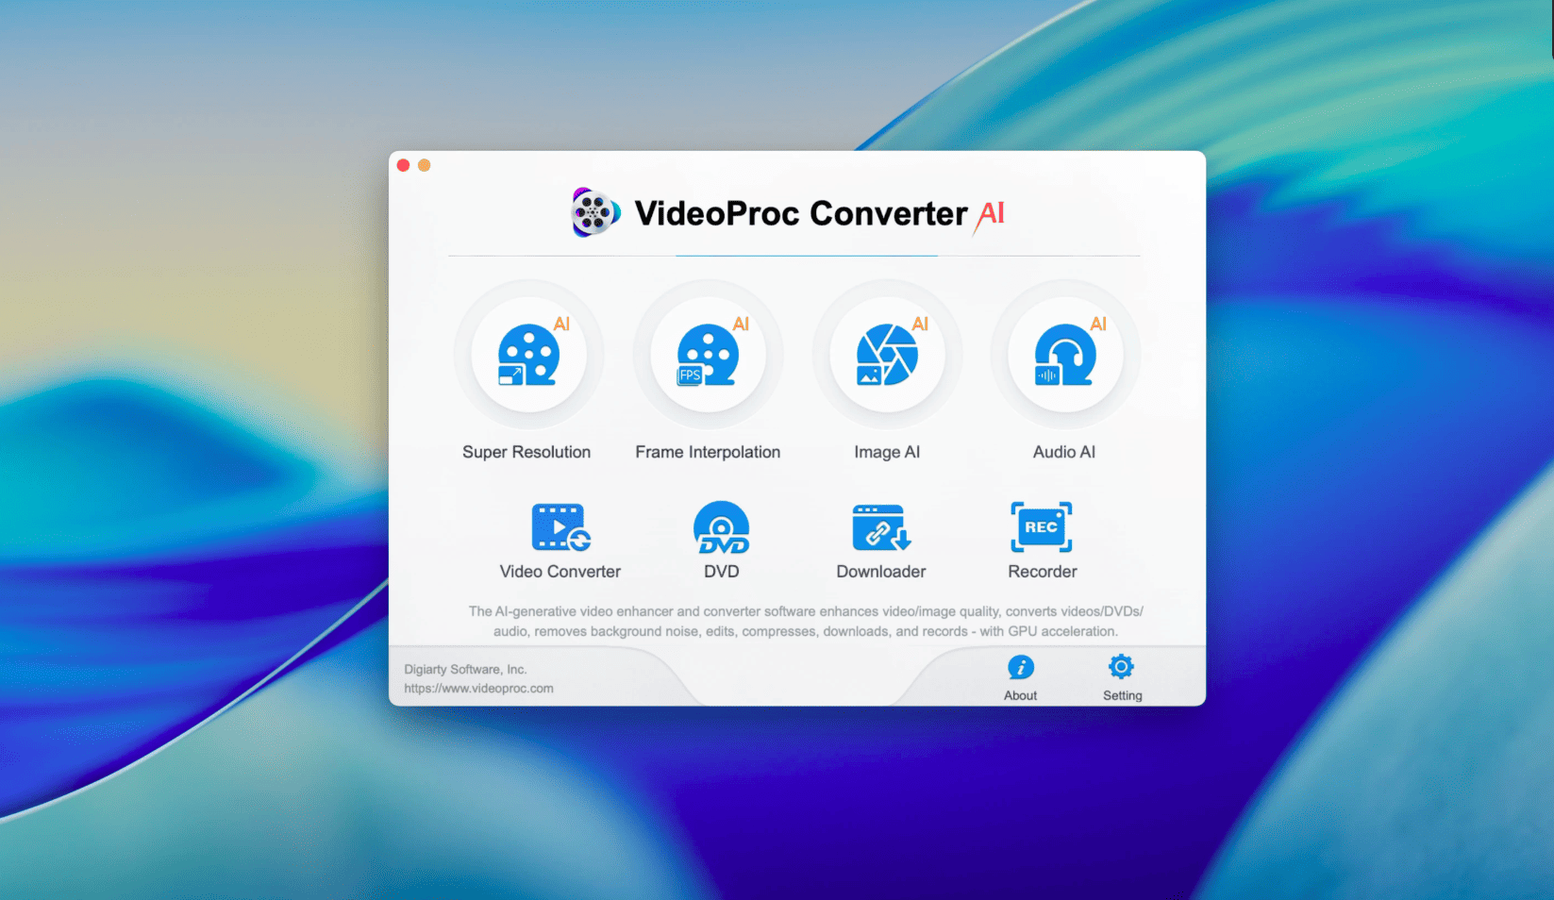The width and height of the screenshot is (1554, 900).
Task: Click the About info icon
Action: 1020,667
